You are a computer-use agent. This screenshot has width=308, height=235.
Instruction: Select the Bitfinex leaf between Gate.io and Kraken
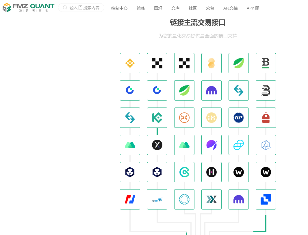tap(184, 90)
